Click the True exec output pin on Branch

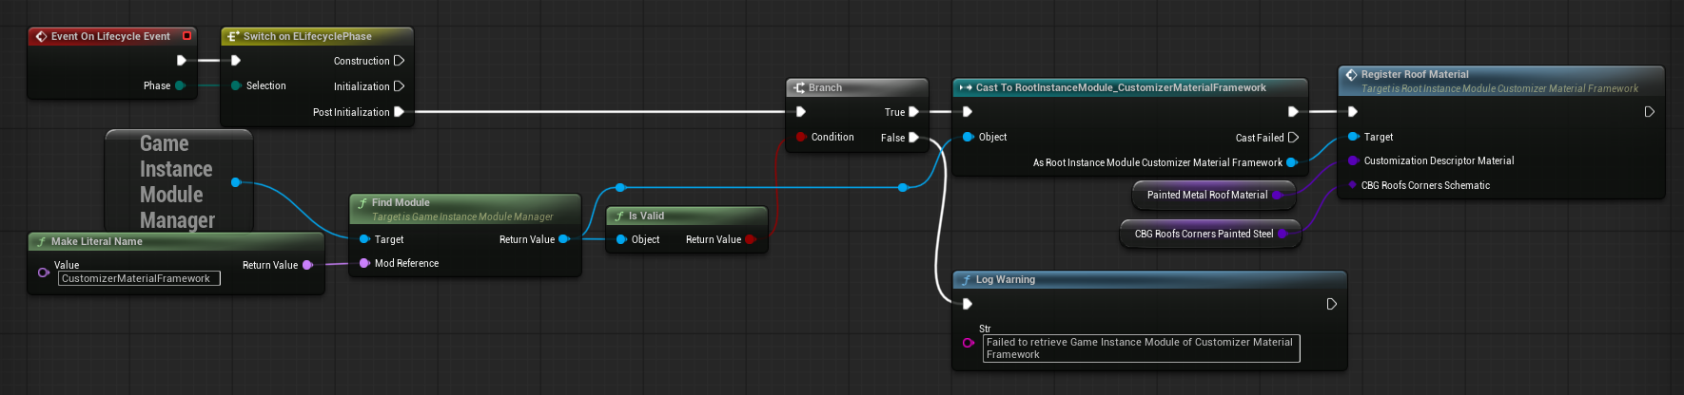(913, 112)
